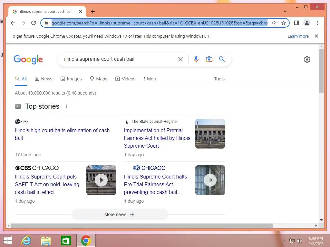Submit search using magnifier icon
This screenshot has height=247, width=330.
point(222,59)
